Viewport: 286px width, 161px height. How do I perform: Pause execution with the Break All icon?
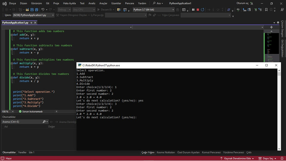coord(193,10)
